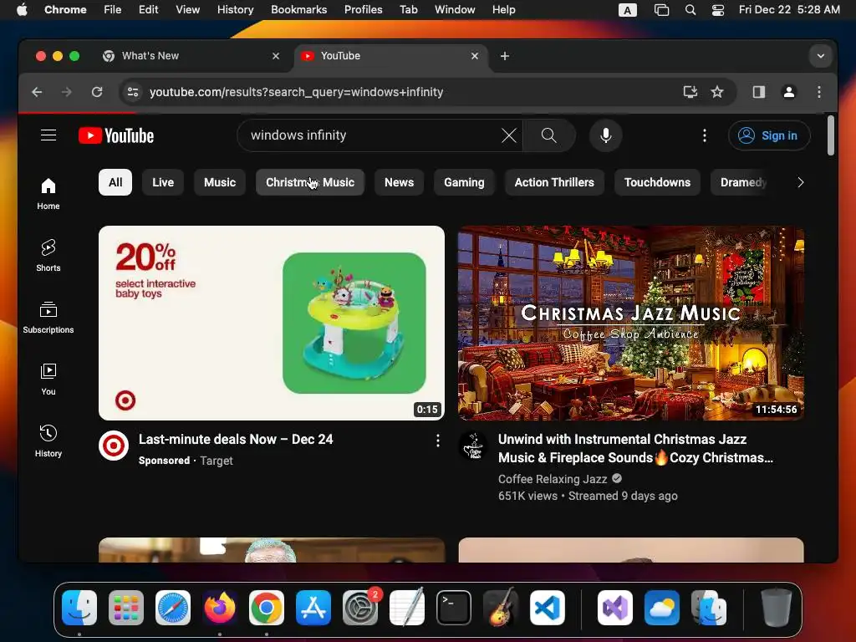Select the Christmas Music chip
The width and height of the screenshot is (856, 642).
coord(310,182)
